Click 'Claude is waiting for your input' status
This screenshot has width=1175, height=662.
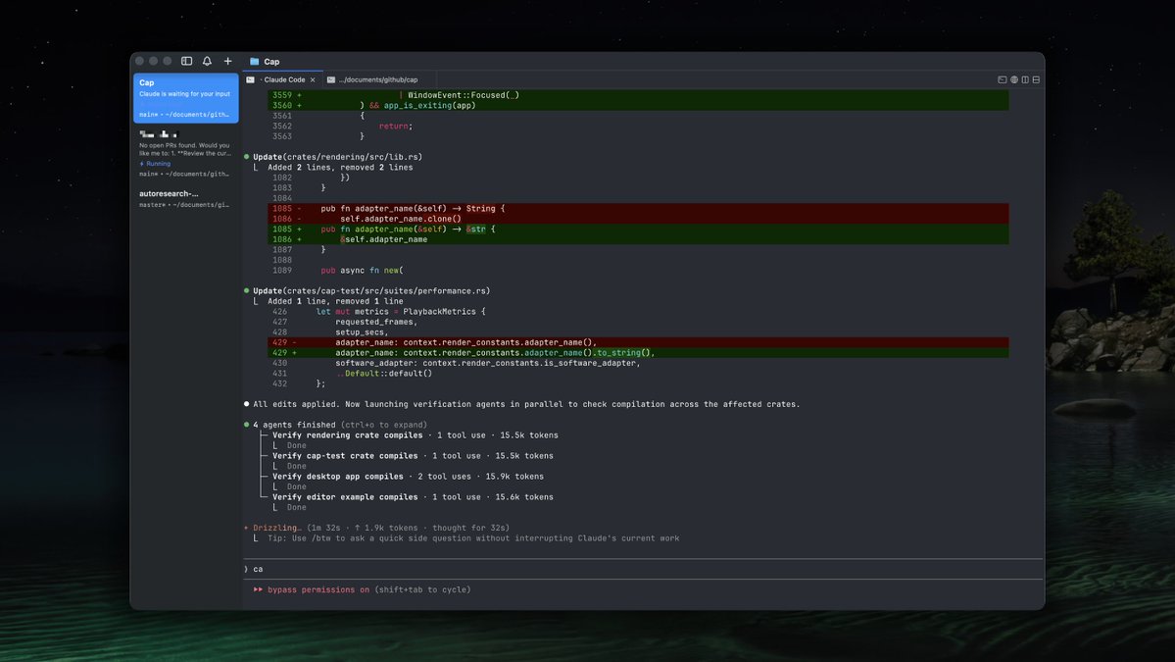[184, 94]
